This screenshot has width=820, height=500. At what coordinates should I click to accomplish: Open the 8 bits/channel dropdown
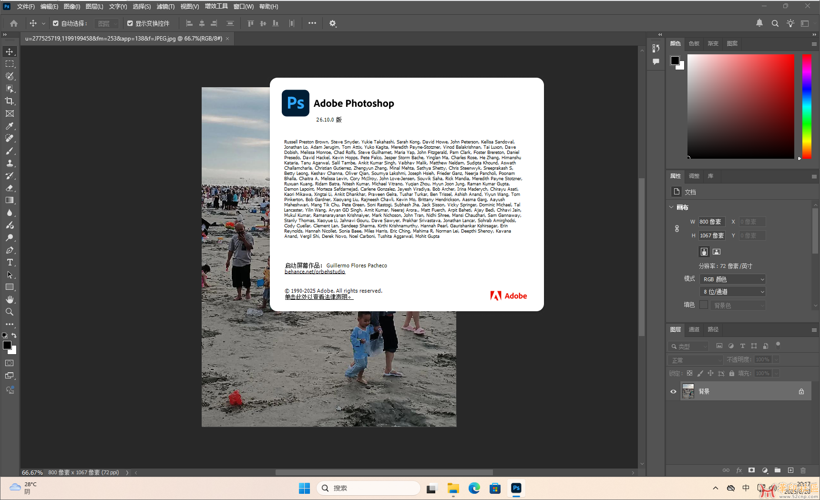[x=733, y=292]
